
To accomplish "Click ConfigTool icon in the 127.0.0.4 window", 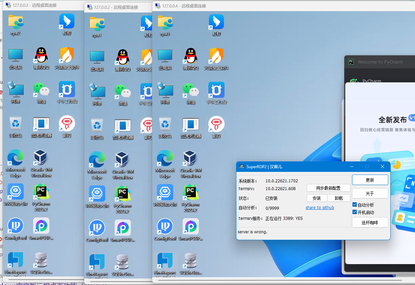I will (165, 227).
